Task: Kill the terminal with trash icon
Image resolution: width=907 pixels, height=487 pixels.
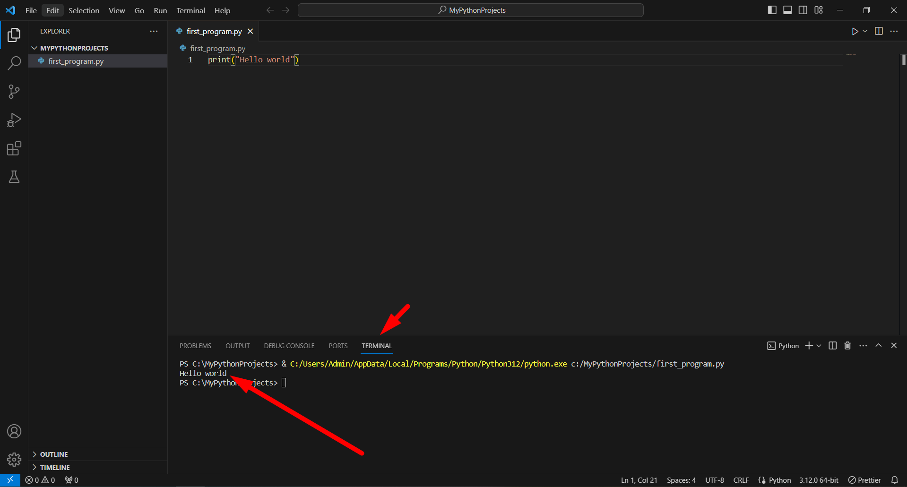Action: click(x=847, y=345)
